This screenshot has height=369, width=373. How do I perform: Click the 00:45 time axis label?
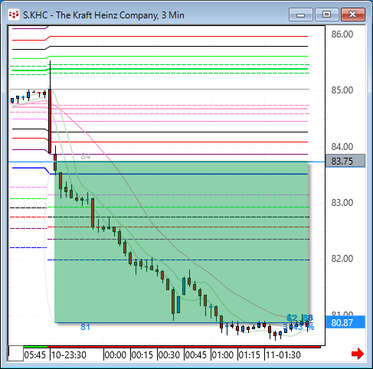(196, 354)
